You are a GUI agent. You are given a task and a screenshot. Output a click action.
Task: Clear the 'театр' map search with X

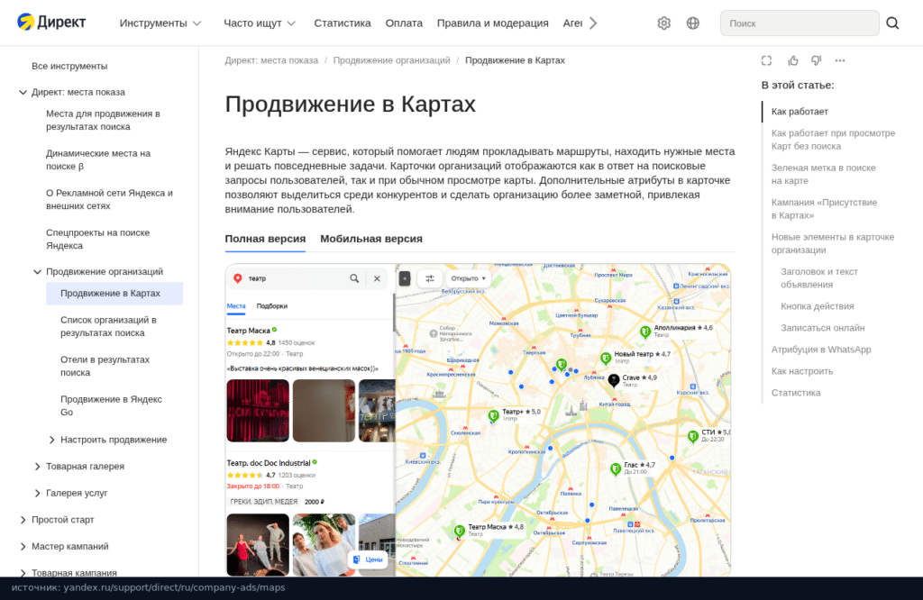pyautogui.click(x=377, y=278)
